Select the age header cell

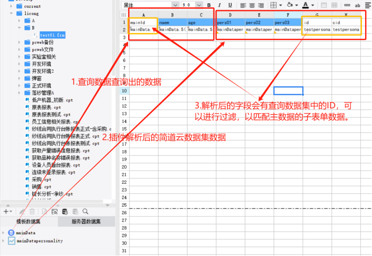201,23
